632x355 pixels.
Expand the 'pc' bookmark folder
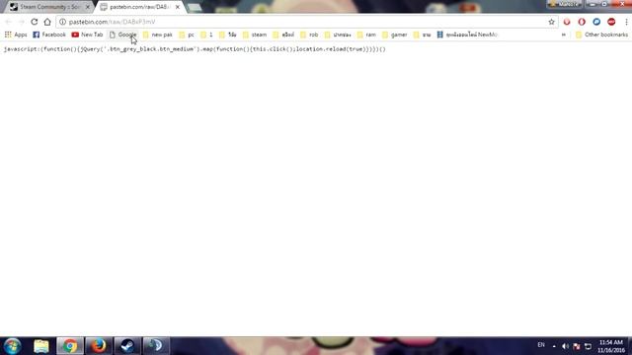(187, 35)
